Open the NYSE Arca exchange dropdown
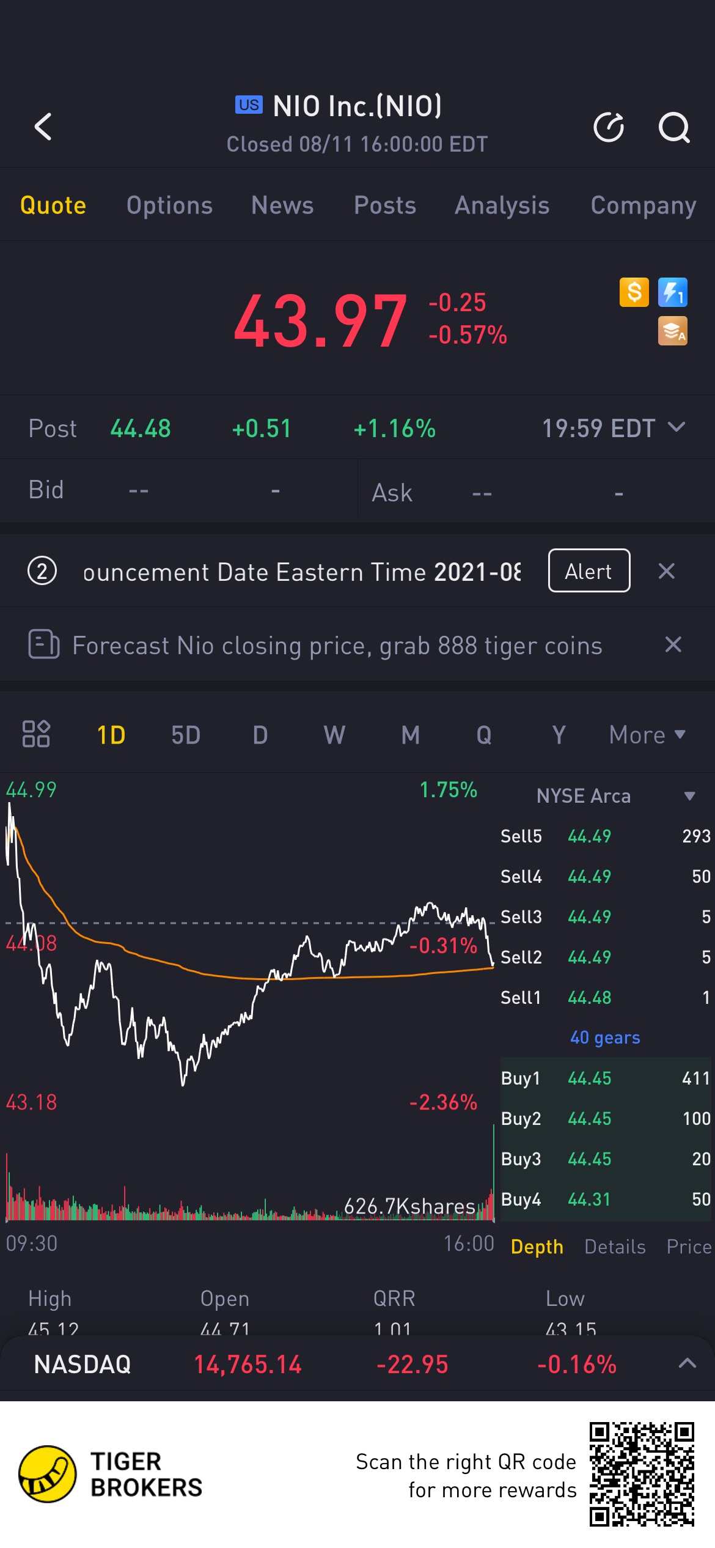715x1548 pixels. pos(689,796)
